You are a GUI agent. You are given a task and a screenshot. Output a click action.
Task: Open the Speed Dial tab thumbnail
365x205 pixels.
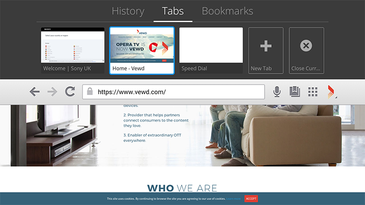[x=211, y=50]
